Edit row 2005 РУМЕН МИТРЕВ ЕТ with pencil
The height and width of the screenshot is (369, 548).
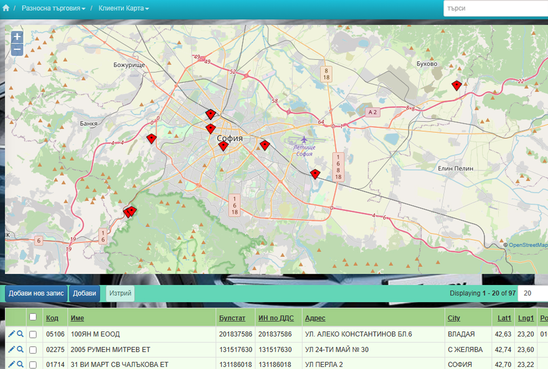point(12,349)
